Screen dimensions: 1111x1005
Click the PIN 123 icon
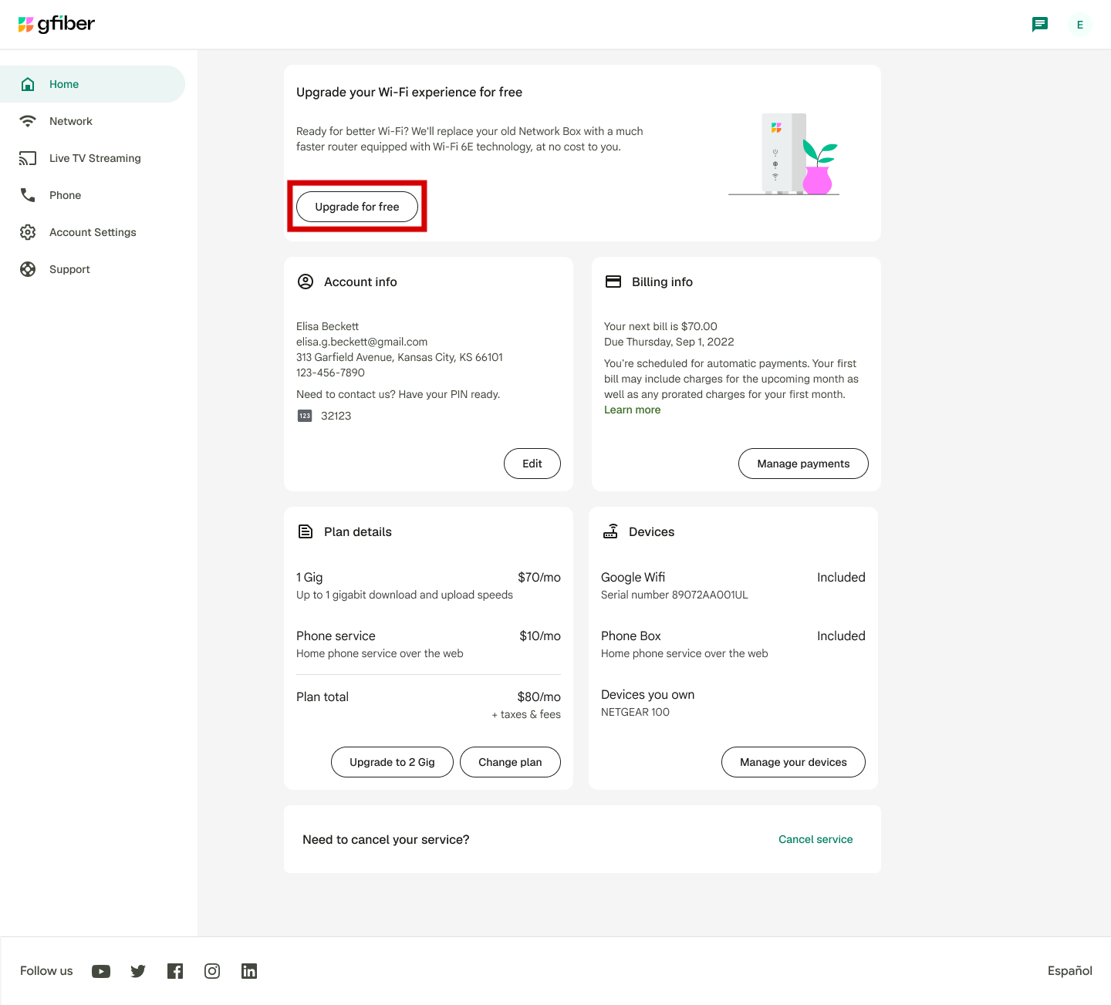[305, 416]
